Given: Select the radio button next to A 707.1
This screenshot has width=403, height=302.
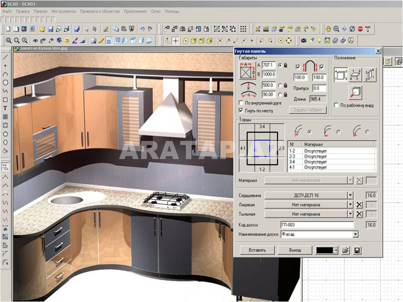Looking at the screenshot, I should 280,65.
